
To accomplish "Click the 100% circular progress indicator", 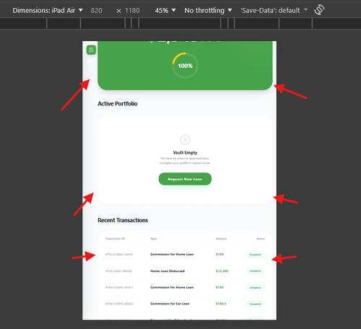I will pos(185,66).
